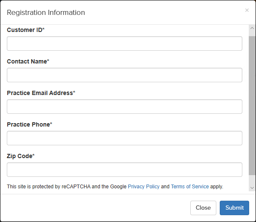The height and width of the screenshot is (222, 256).
Task: Click into the Practice Phone field
Action: [x=124, y=138]
